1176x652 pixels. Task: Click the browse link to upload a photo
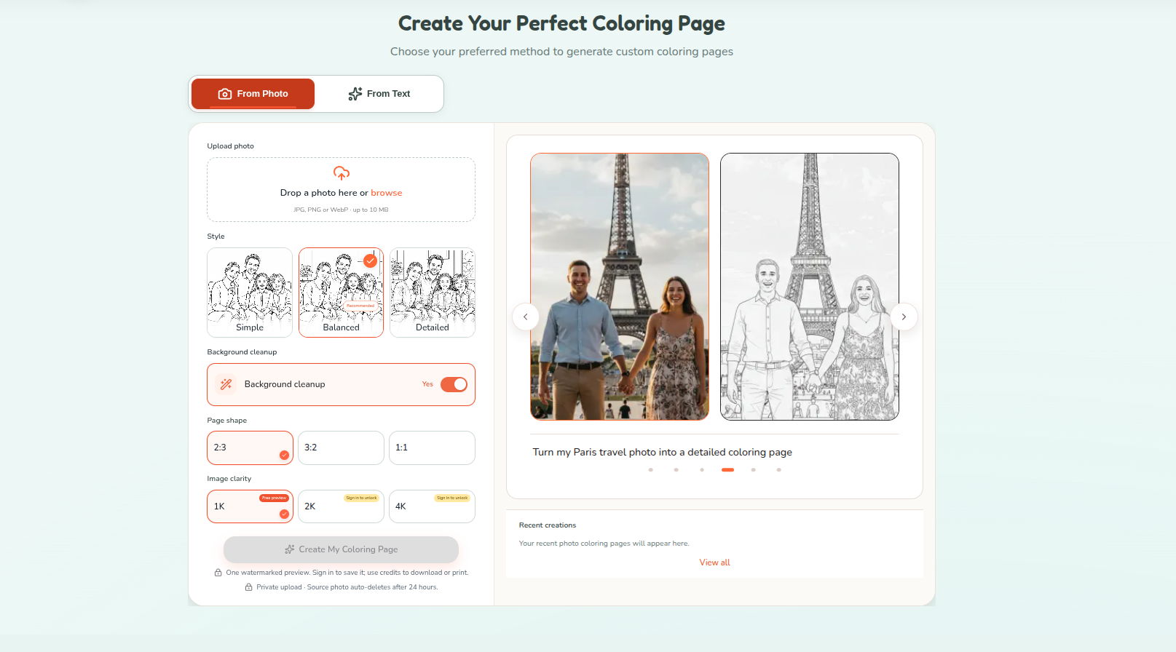tap(387, 193)
